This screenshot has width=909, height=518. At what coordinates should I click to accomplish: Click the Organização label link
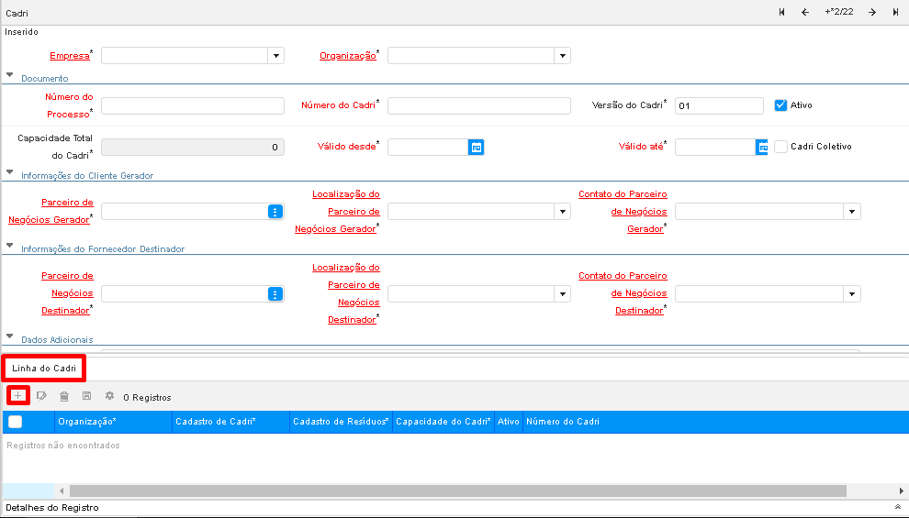click(348, 56)
